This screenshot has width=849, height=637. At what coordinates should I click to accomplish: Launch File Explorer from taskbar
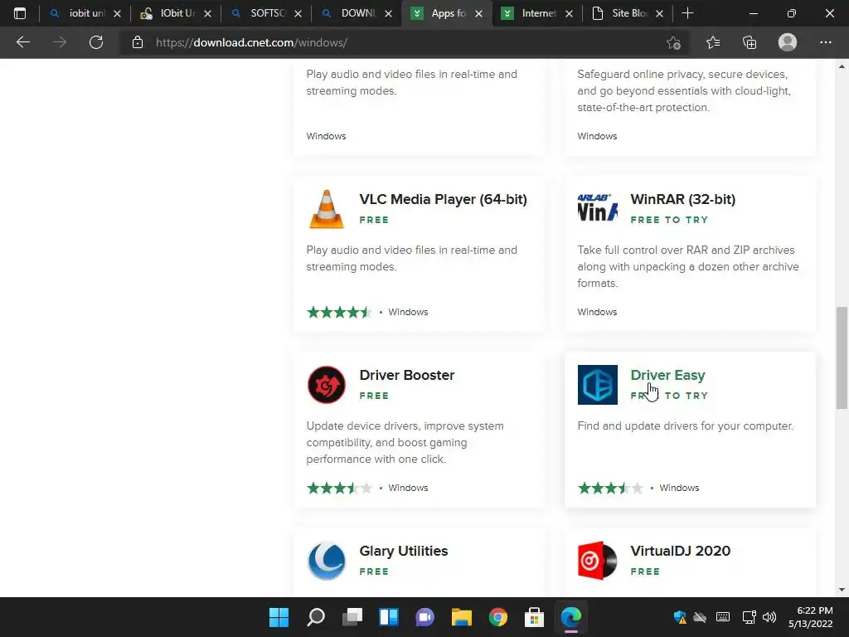tap(461, 617)
